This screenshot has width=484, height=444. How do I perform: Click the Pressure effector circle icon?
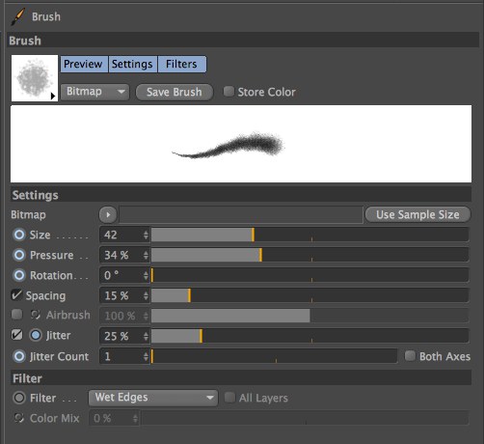pos(19,255)
